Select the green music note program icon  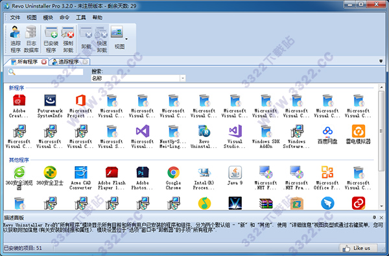(x=204, y=203)
